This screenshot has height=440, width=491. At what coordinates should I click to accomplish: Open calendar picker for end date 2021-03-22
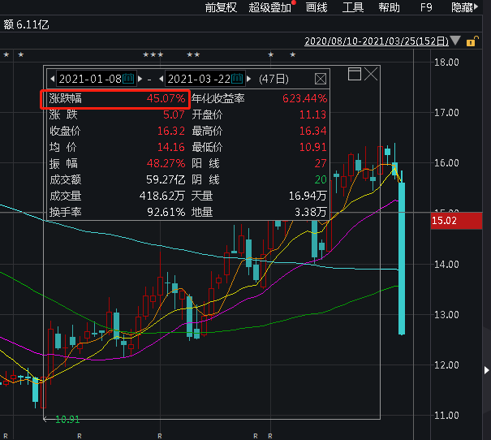point(237,78)
